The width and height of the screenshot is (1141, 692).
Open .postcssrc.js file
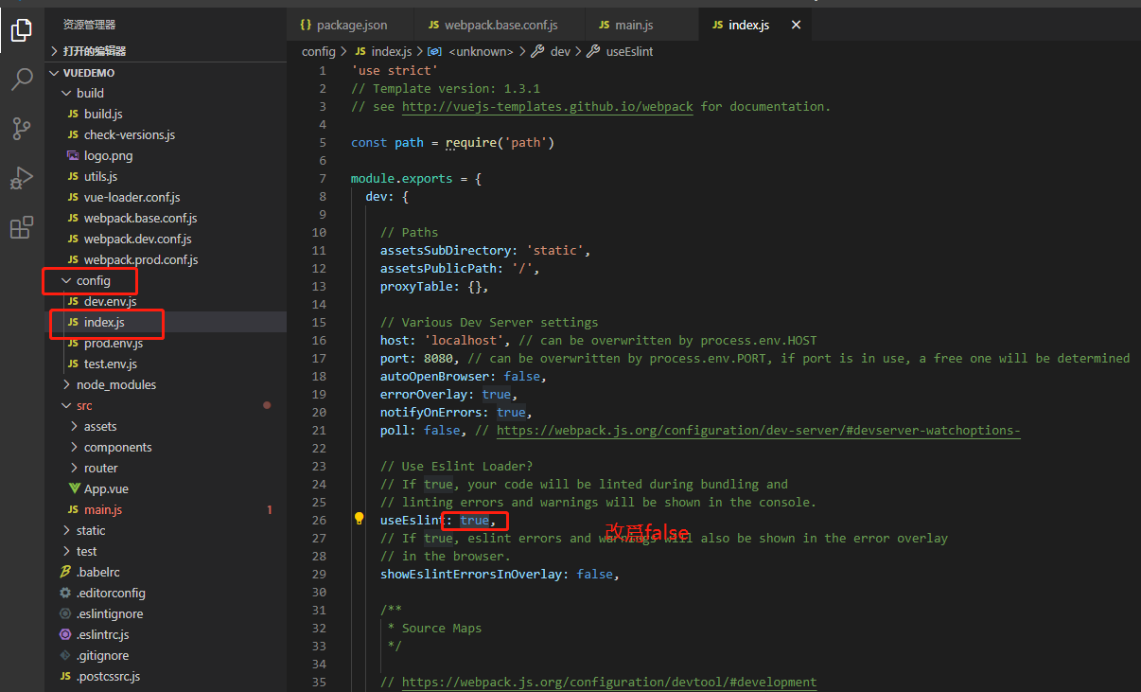tap(166, 676)
